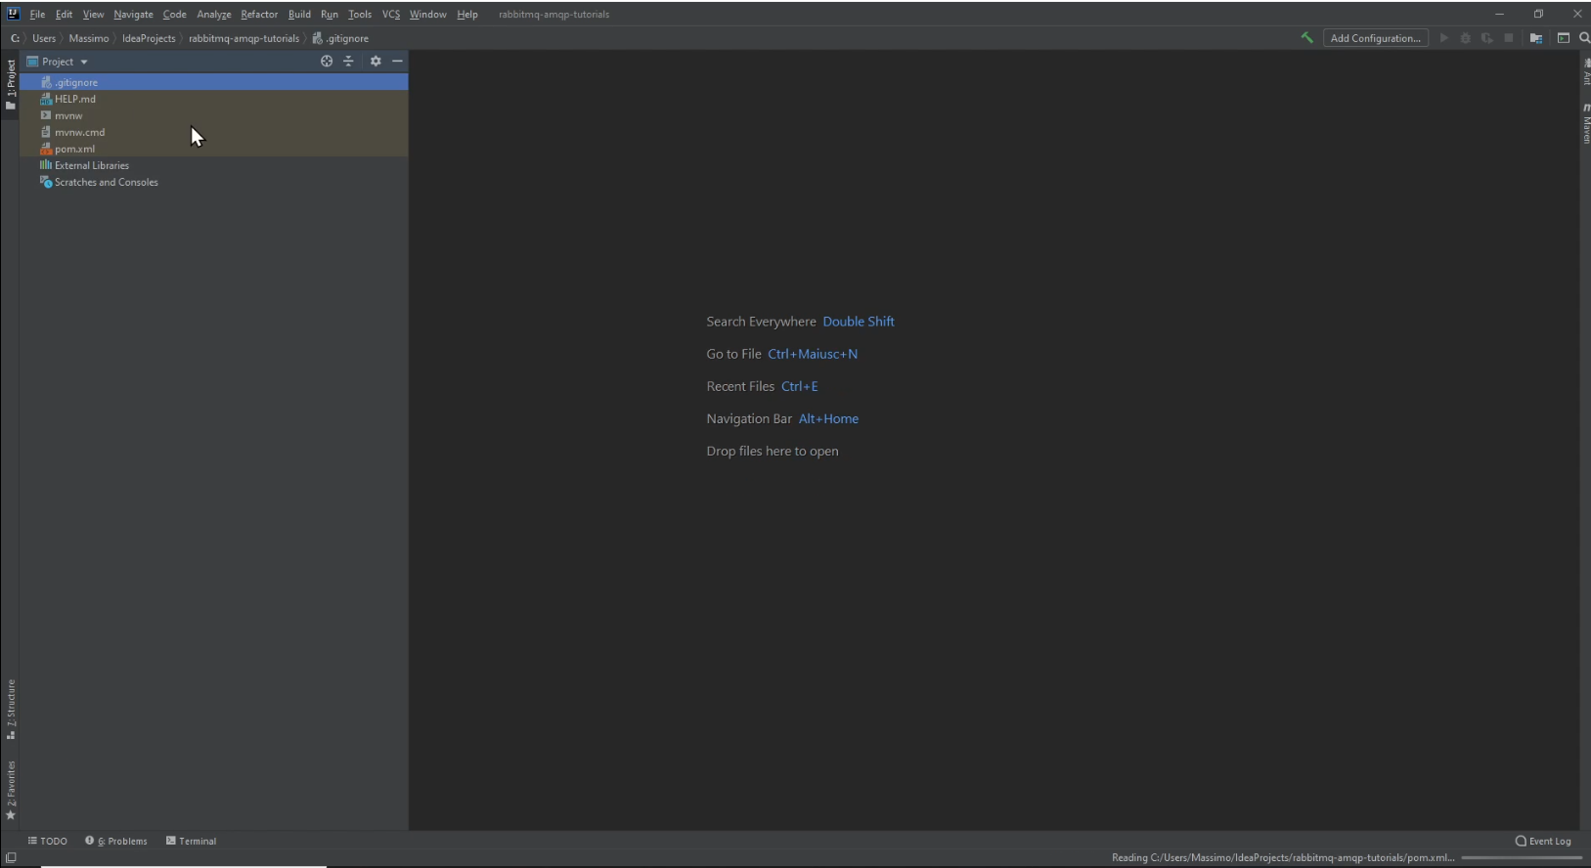Open the Refactor menu
The width and height of the screenshot is (1591, 868).
259,14
